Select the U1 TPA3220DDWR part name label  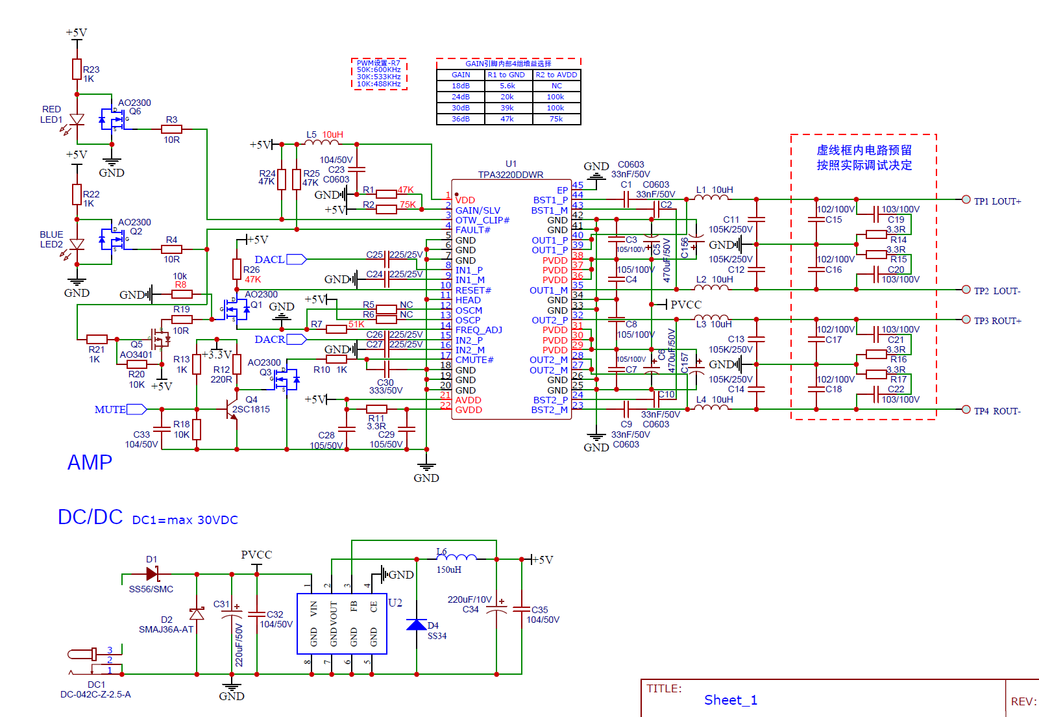point(511,175)
